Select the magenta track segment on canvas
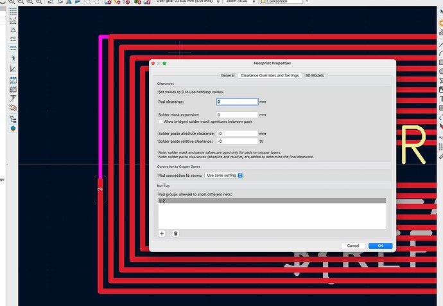 pyautogui.click(x=100, y=107)
